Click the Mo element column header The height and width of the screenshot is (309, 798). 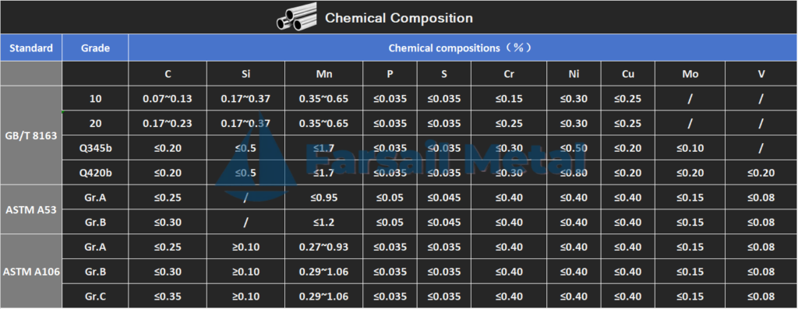(x=690, y=74)
